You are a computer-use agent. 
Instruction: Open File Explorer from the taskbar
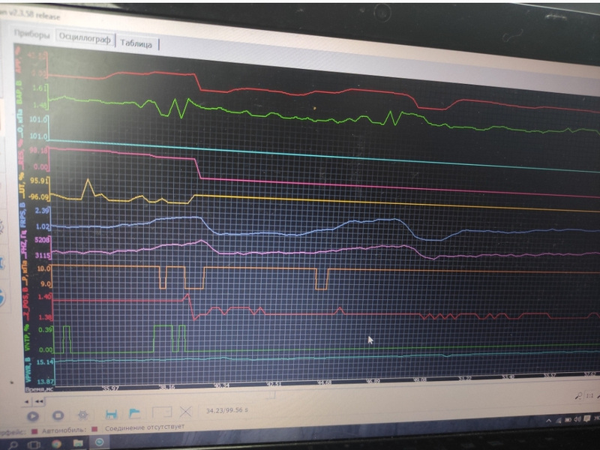click(x=76, y=443)
